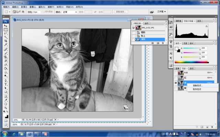The height and width of the screenshot is (137, 220).
Task: Select the Hand tool
Action: pos(5,104)
